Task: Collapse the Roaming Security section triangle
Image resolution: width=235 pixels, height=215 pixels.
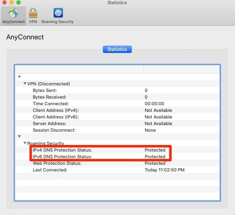Action: [25, 143]
